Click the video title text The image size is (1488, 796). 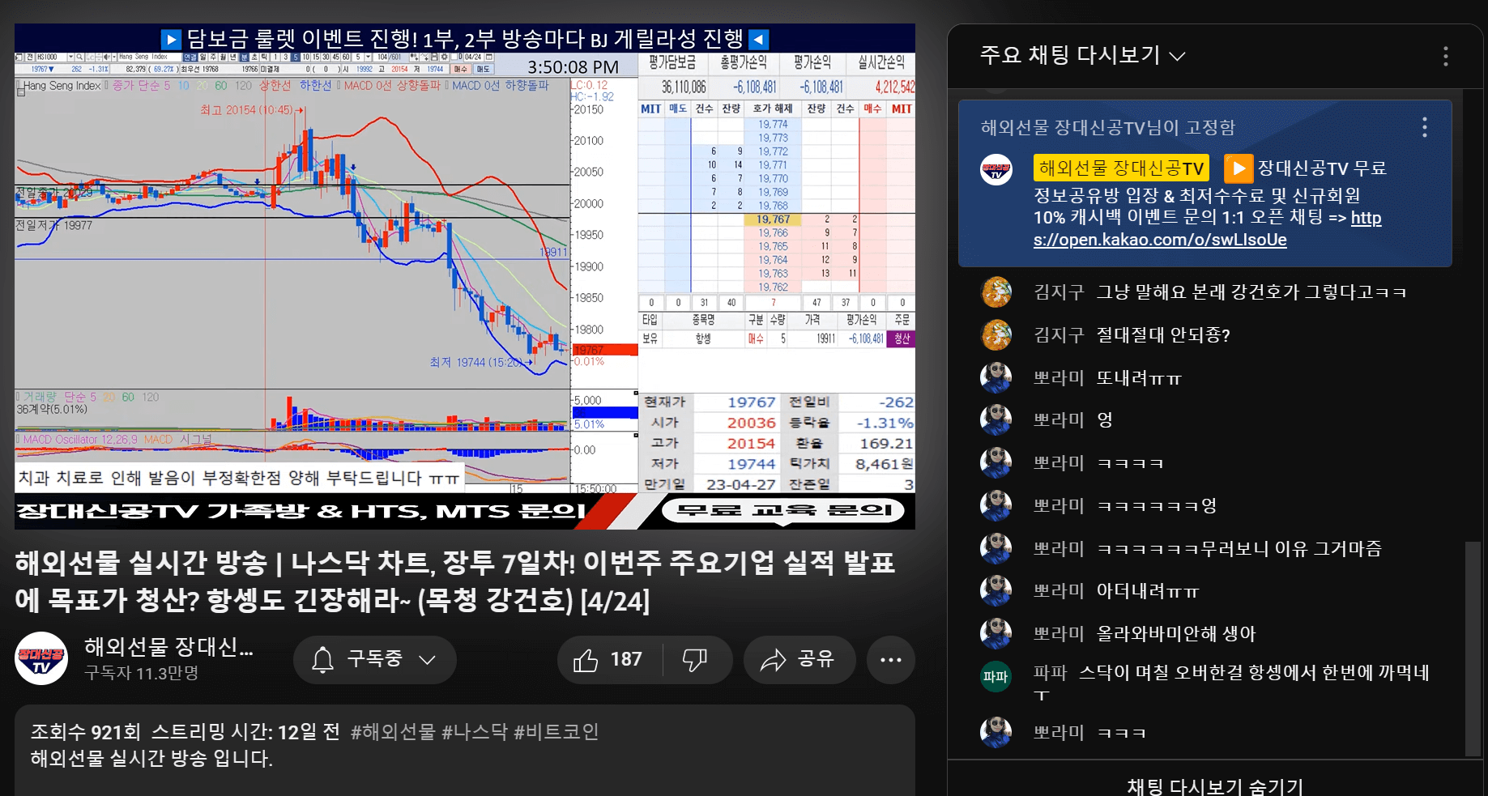(454, 581)
